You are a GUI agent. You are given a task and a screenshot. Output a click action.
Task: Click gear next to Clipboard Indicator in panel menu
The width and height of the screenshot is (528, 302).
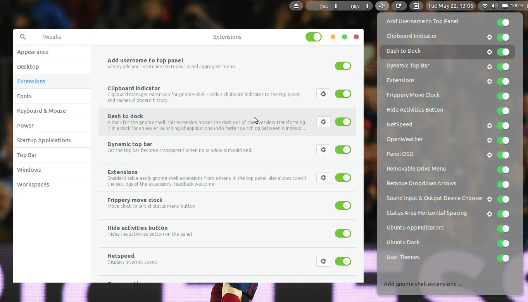(x=490, y=37)
